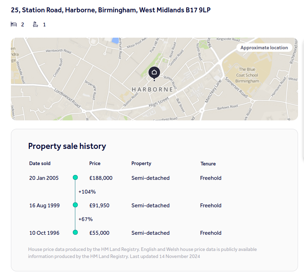Click the 16 Aug 1999 timeline dot
The height and width of the screenshot is (277, 304).
click(75, 205)
